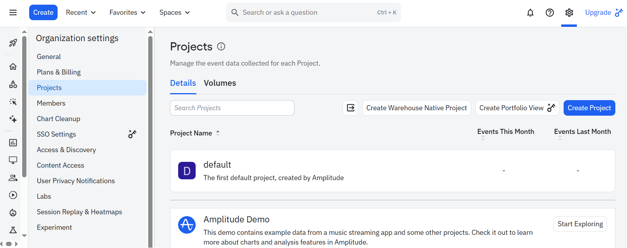Click the export projects icon button
The height and width of the screenshot is (248, 627).
[x=350, y=108]
